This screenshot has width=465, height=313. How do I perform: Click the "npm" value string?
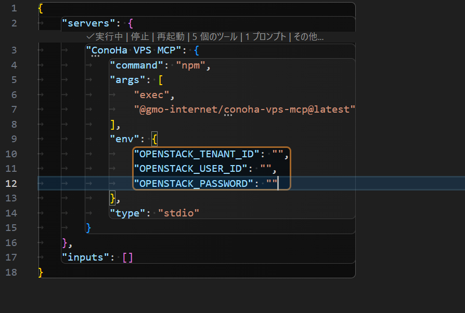tap(191, 65)
